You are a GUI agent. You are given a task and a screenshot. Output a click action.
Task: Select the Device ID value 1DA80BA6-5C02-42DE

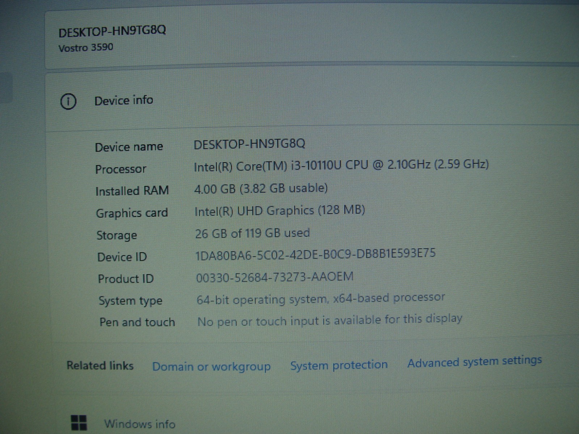[315, 254]
